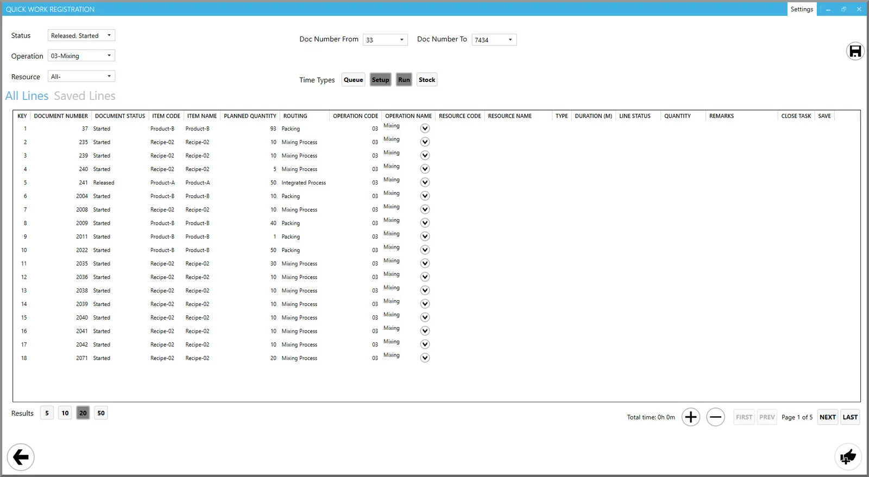Sort by the PLANNED QUANTITY column header
The image size is (869, 477).
(250, 116)
